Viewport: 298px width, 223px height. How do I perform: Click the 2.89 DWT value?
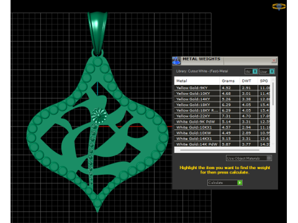coord(246,133)
